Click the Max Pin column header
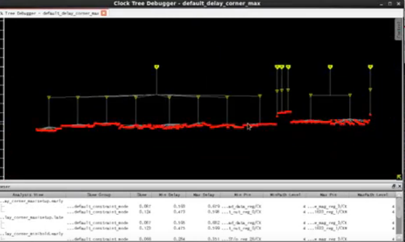 pos(328,195)
